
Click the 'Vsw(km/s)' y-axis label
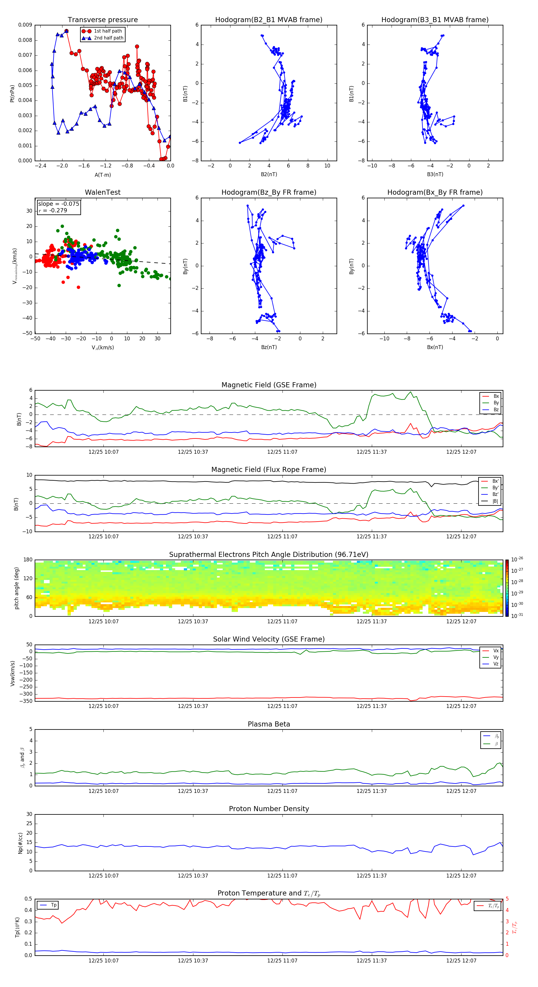click(x=12, y=673)
